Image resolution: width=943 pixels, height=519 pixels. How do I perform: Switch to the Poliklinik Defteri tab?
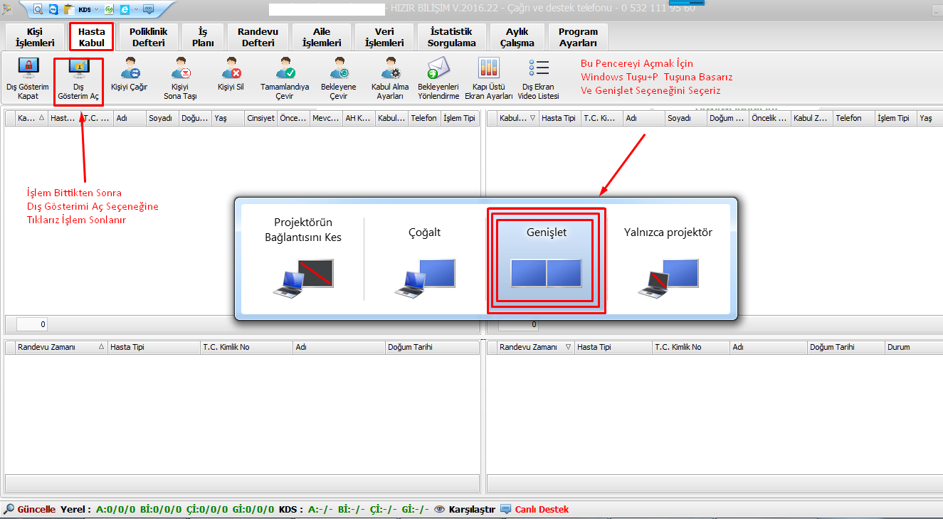149,37
